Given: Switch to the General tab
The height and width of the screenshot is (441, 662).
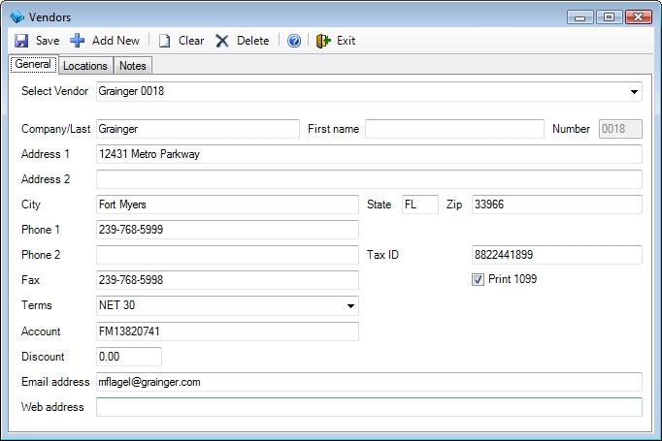Looking at the screenshot, I should point(33,64).
